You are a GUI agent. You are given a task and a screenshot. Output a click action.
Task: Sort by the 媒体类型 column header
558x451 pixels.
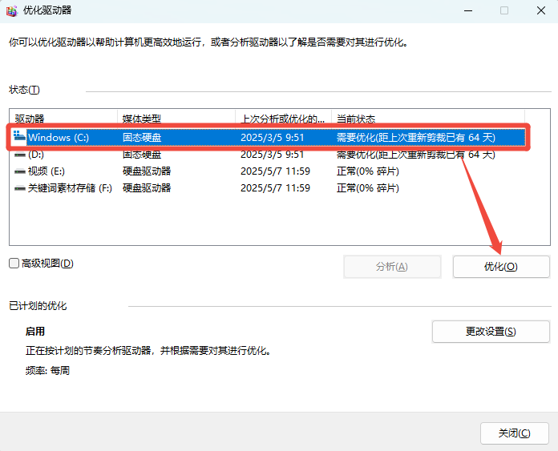click(x=176, y=118)
